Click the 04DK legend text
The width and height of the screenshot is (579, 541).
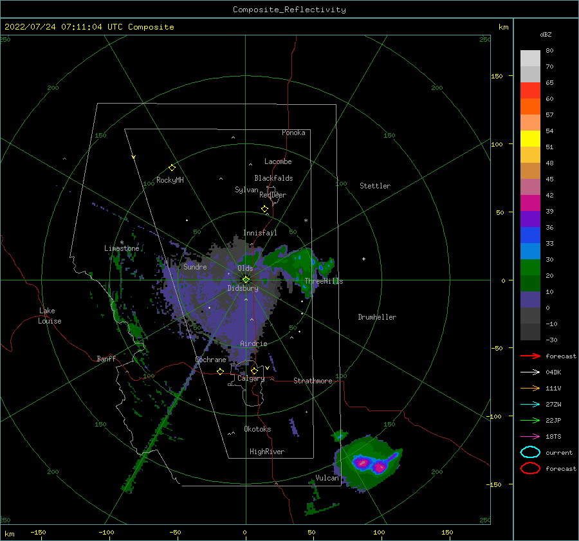[x=553, y=372]
